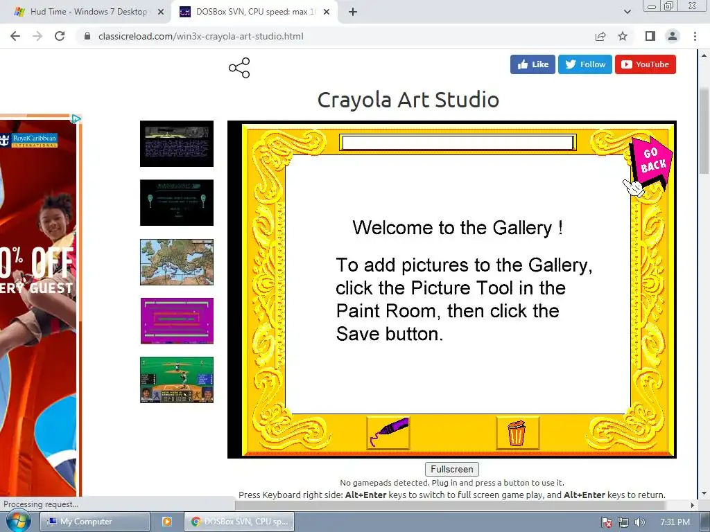Viewport: 710px width, 532px height.
Task: Click the AdChoices icon on the ad
Action: tap(76, 119)
